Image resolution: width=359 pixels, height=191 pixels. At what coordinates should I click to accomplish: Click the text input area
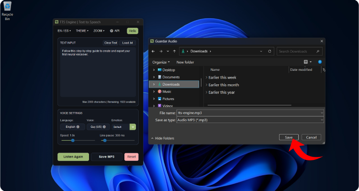(x=98, y=72)
